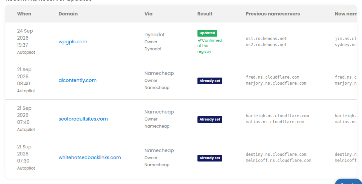Viewport: 362px width, 184px height.
Task: Click Namecheap registrar heading in seoforadultsites.com row
Action: pos(159,112)
